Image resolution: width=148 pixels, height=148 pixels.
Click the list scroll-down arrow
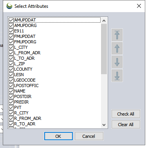[x=104, y=125]
